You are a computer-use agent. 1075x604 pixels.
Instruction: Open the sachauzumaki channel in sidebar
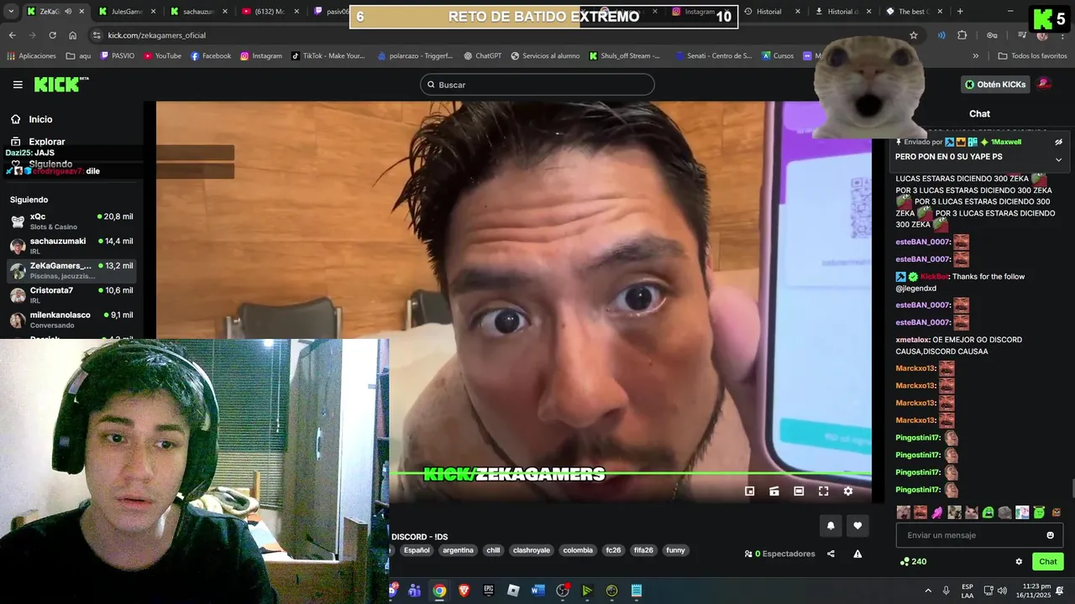click(x=71, y=246)
